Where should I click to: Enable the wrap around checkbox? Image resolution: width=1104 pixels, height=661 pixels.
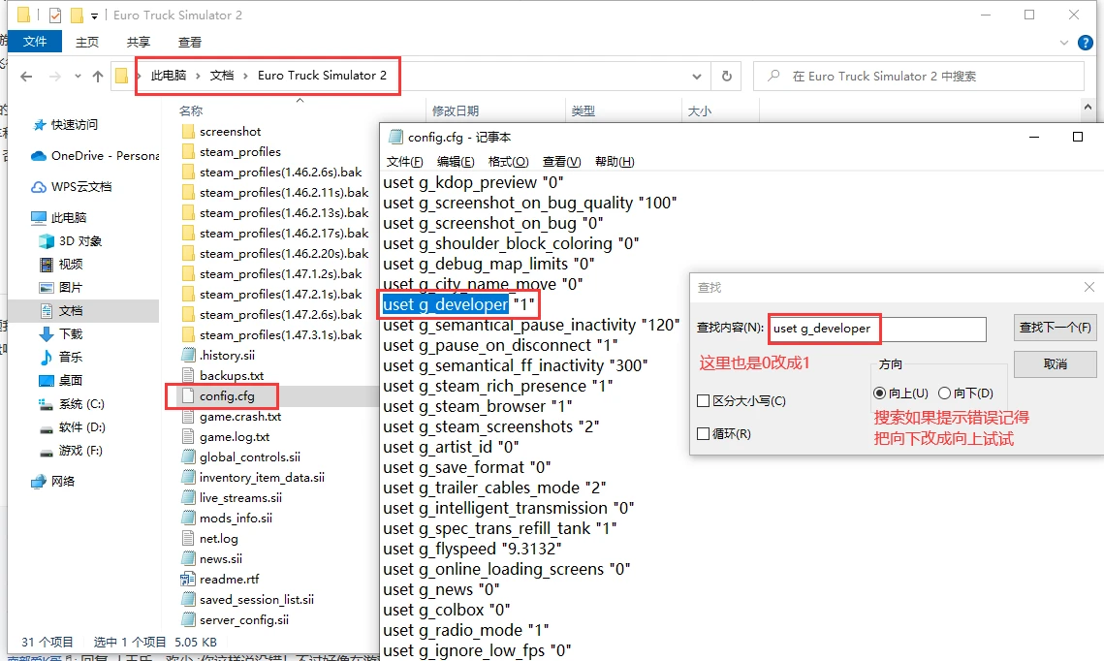click(x=703, y=433)
